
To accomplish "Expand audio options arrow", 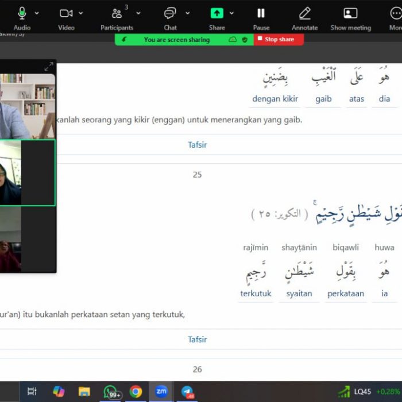I will click(37, 13).
